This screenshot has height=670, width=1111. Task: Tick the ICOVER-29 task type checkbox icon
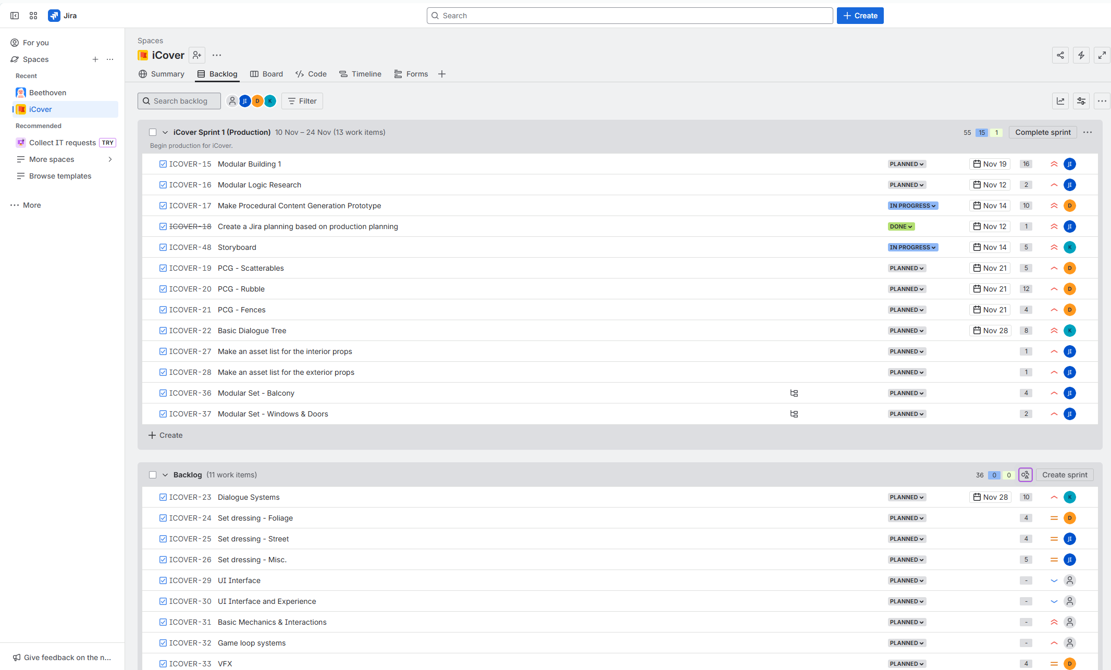[x=163, y=580]
